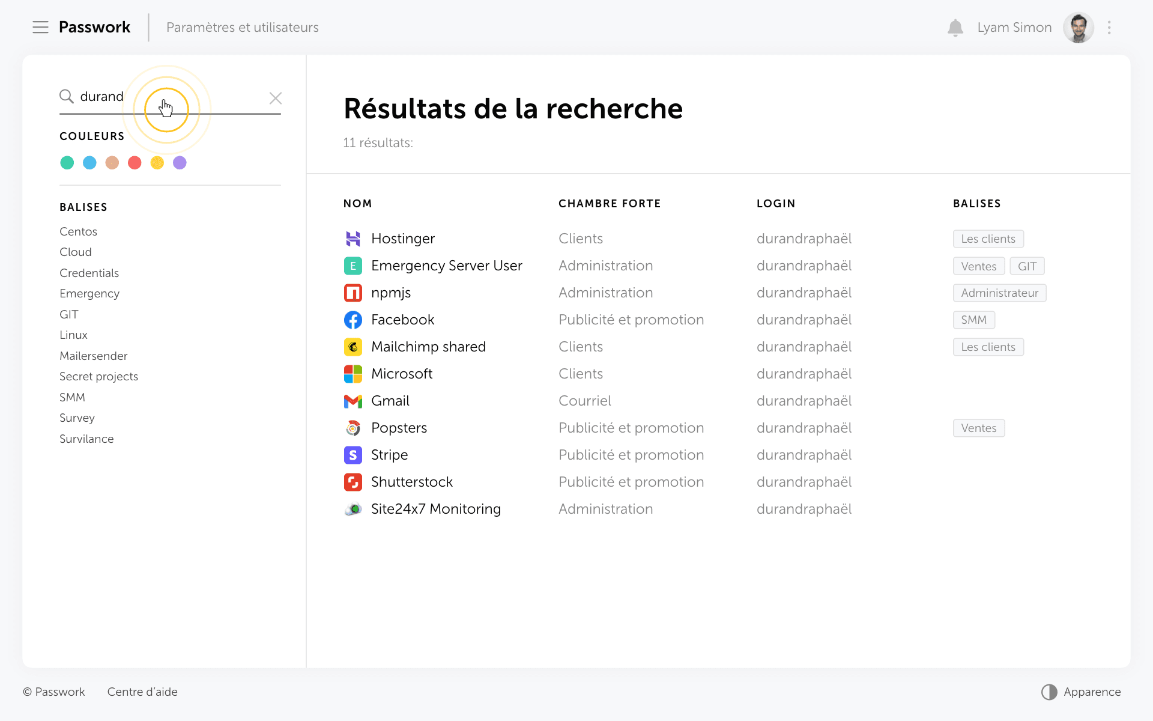The width and height of the screenshot is (1153, 721).
Task: Filter by the green color dot
Action: (x=67, y=163)
